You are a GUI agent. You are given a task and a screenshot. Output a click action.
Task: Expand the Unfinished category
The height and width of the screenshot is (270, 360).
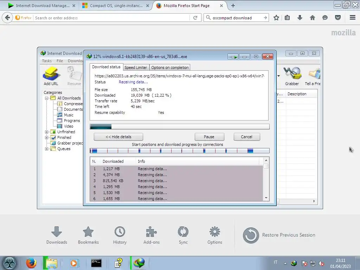(47, 132)
